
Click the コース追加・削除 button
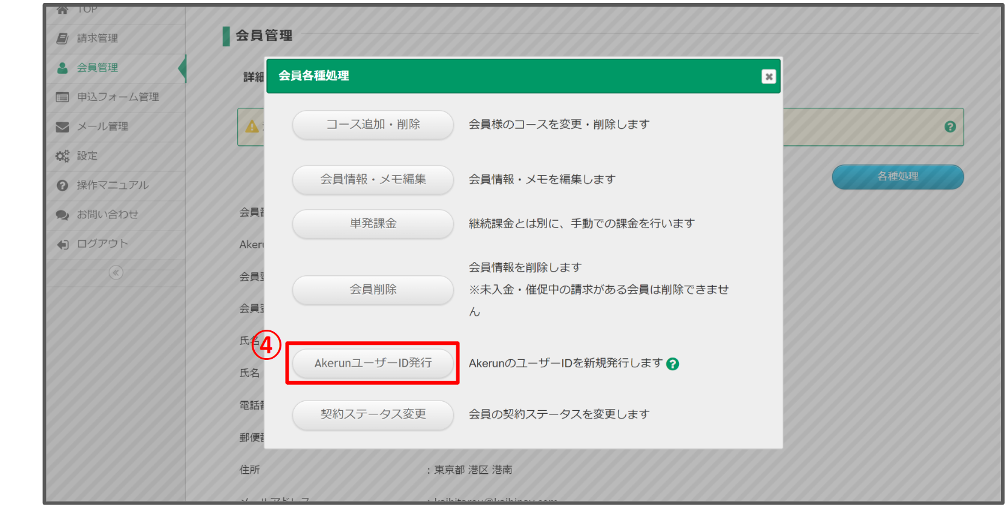(373, 125)
